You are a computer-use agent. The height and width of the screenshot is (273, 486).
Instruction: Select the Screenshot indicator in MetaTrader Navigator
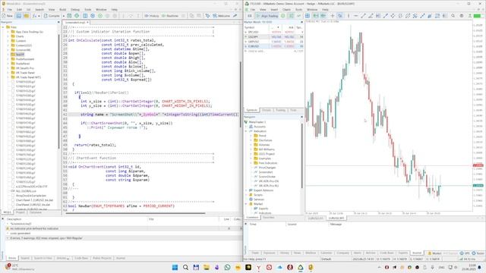tap(264, 172)
